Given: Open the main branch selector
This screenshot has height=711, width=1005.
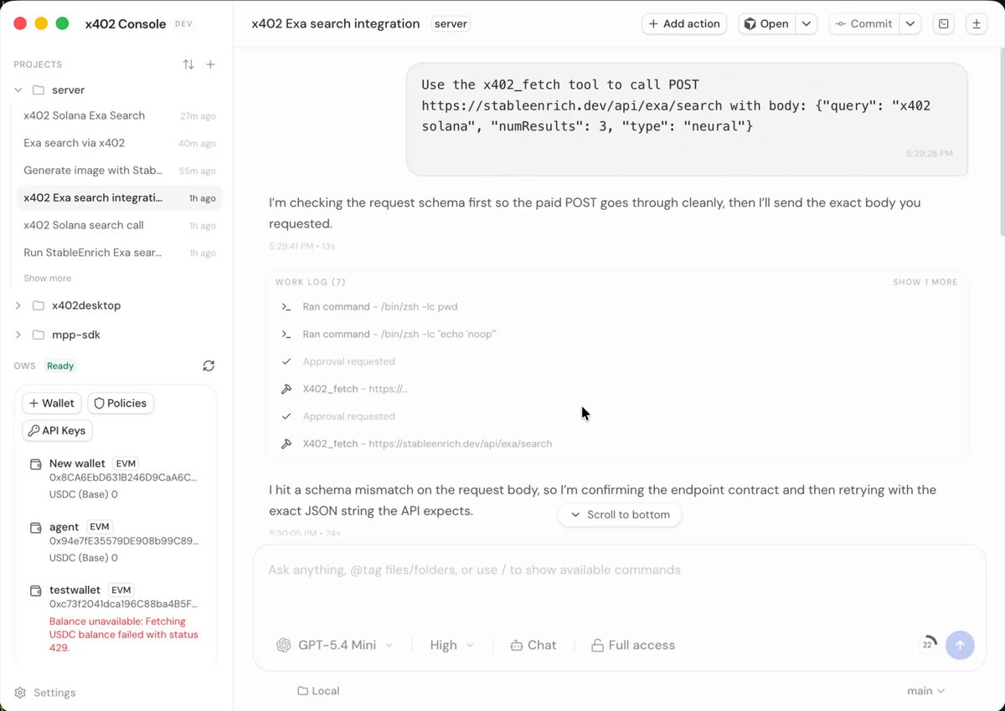Looking at the screenshot, I should click(x=925, y=691).
